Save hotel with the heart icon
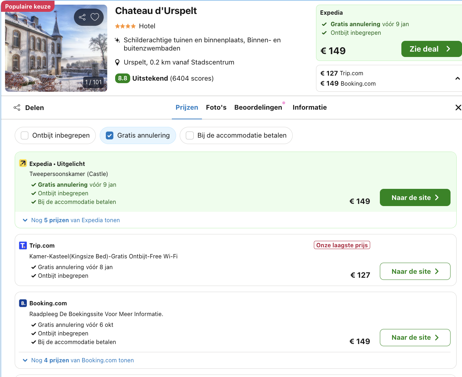 click(x=95, y=17)
